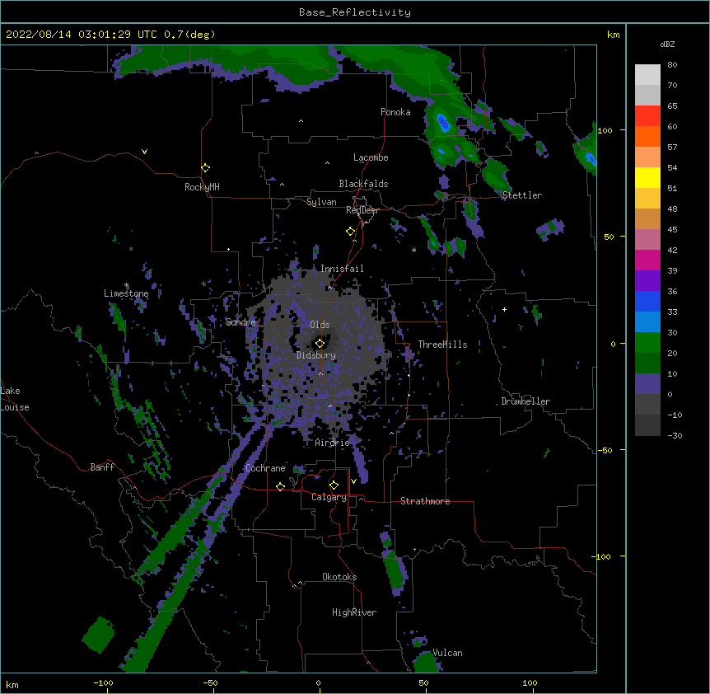Click the light blue legend swatch near 33
The height and width of the screenshot is (694, 710).
pyautogui.click(x=647, y=322)
